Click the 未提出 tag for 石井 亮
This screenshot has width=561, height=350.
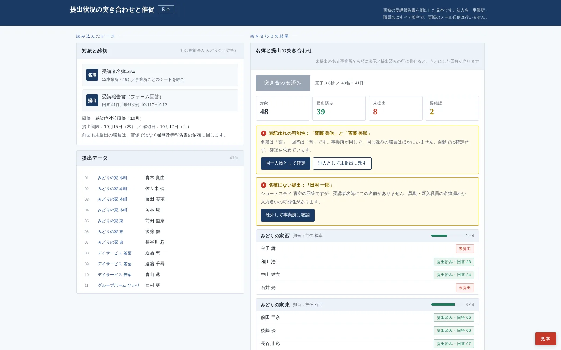pyautogui.click(x=465, y=288)
